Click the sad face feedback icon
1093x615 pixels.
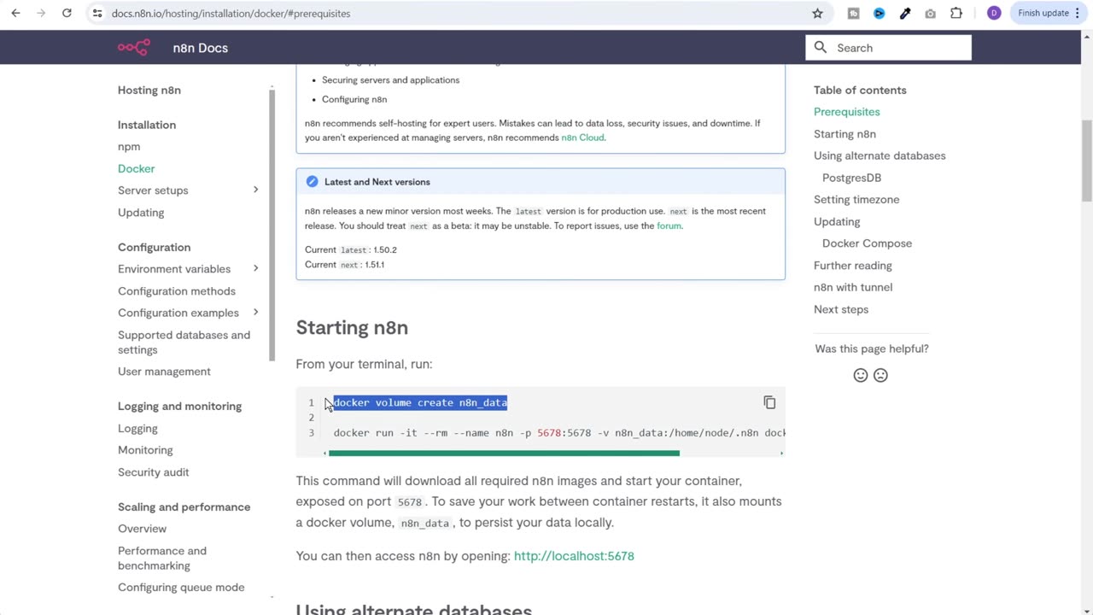pyautogui.click(x=880, y=375)
